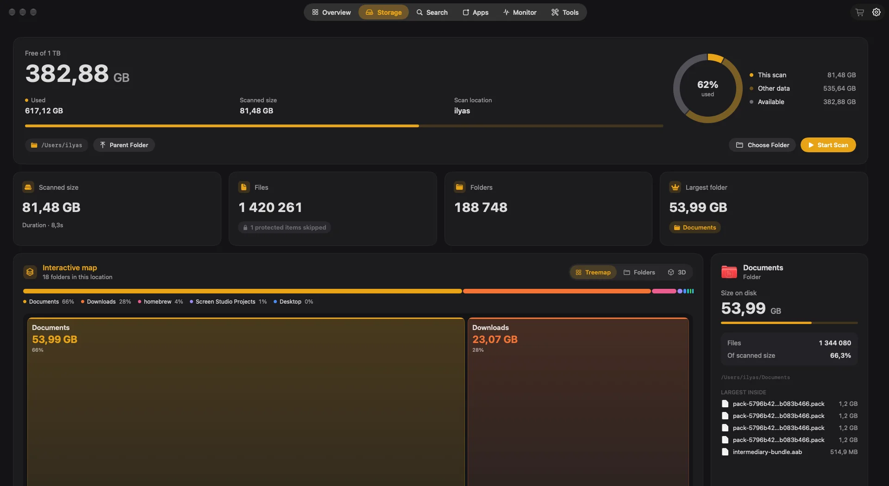
Task: Click the 188 748 folders count
Action: [x=481, y=207]
